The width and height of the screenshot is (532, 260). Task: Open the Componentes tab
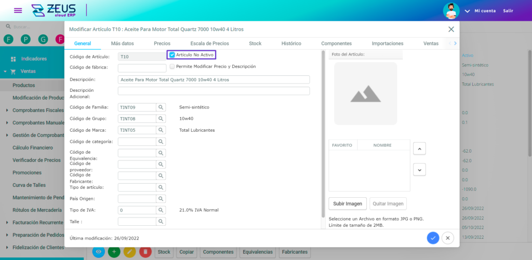coord(336,44)
